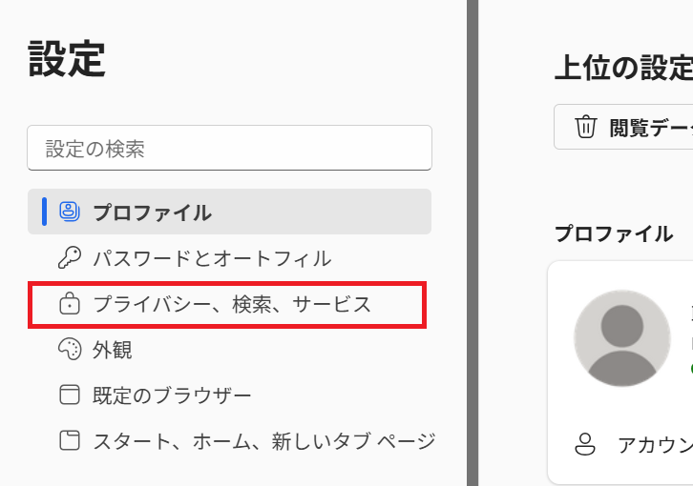Go to 外観 settings

tap(113, 350)
